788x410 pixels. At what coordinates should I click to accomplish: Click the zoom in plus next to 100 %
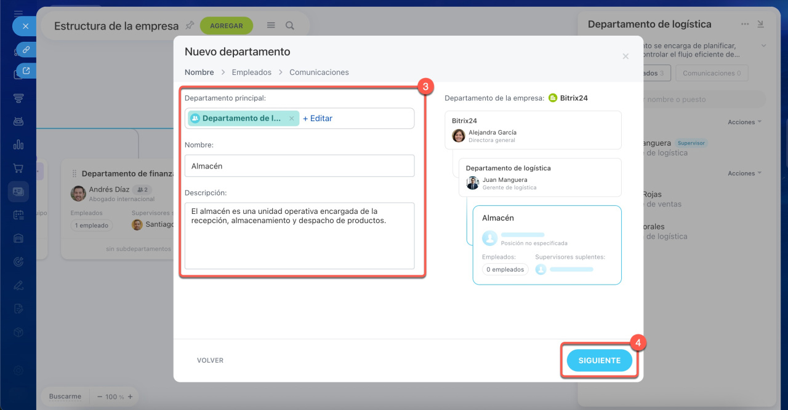point(130,397)
